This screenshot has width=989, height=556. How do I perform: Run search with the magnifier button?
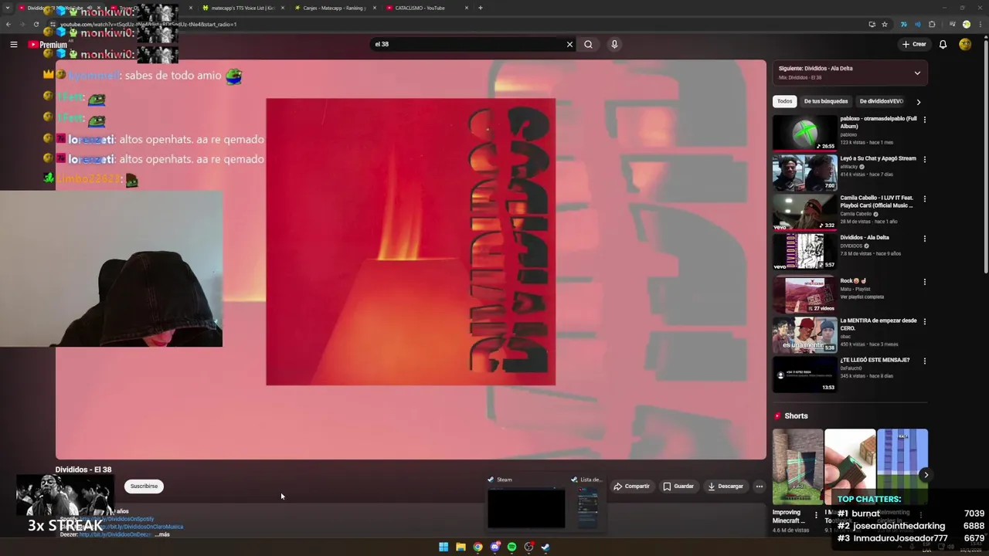point(588,45)
